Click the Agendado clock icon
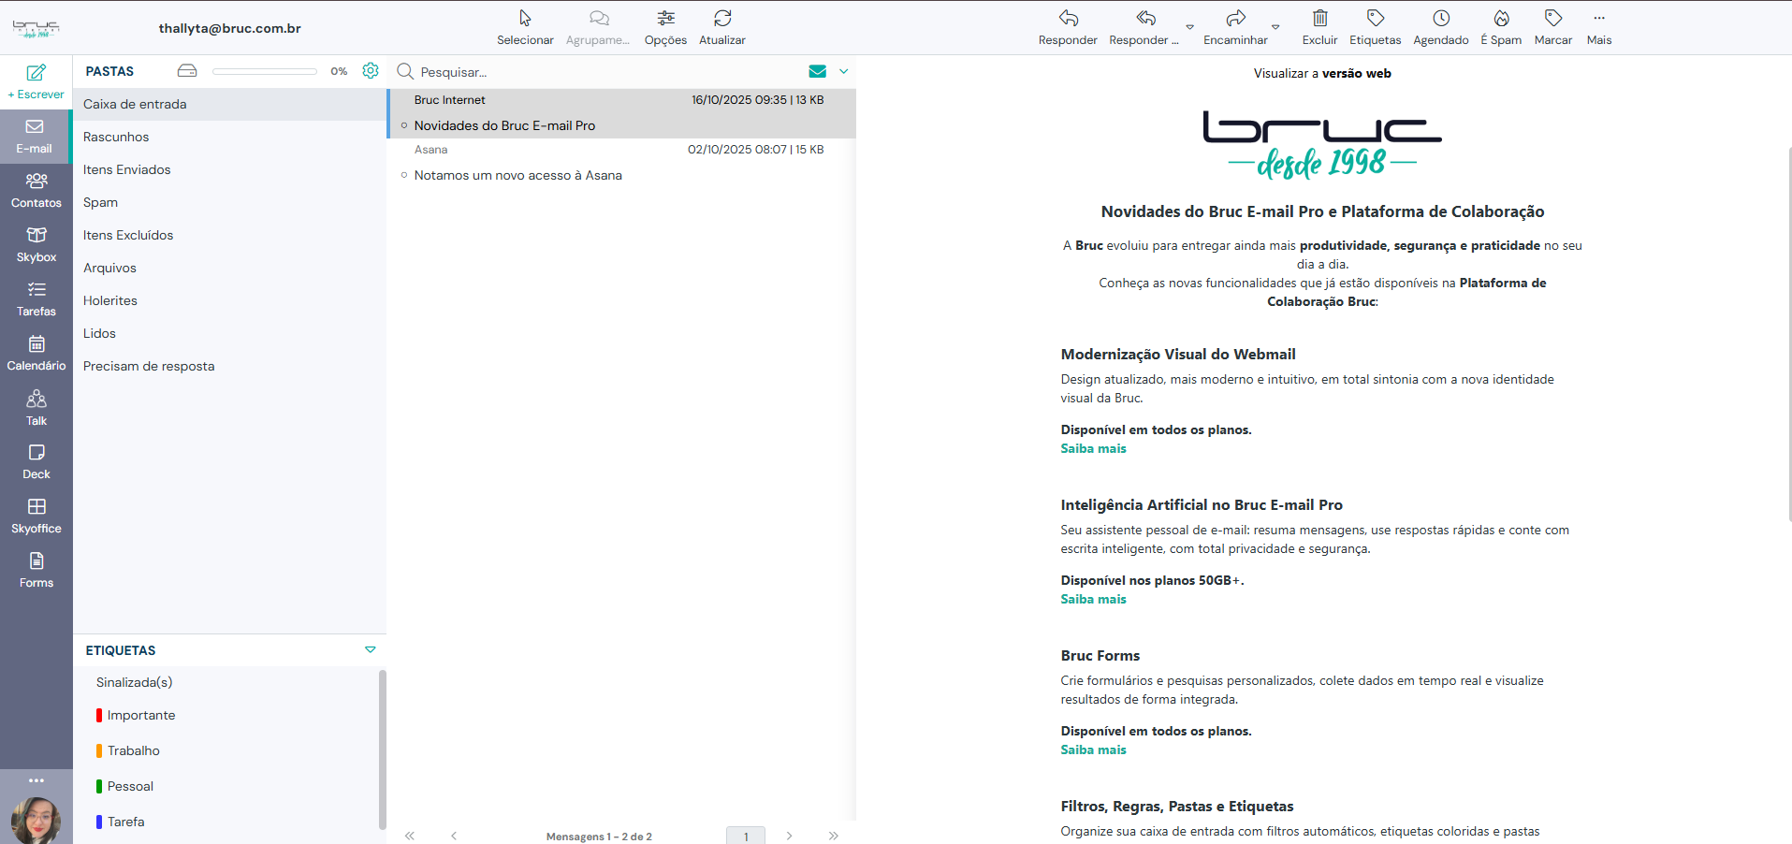This screenshot has height=844, width=1792. [x=1440, y=19]
